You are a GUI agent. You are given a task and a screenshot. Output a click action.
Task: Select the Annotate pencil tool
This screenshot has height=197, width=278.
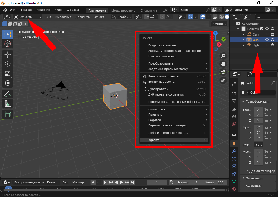pos(8,94)
